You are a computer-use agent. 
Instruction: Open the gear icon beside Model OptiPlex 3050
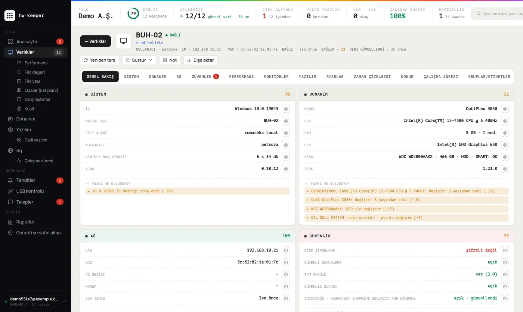[x=505, y=109]
